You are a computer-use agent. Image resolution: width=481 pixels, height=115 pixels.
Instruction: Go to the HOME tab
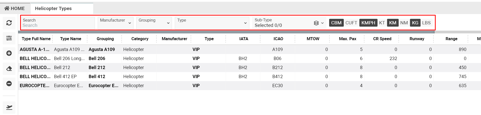coord(15,9)
